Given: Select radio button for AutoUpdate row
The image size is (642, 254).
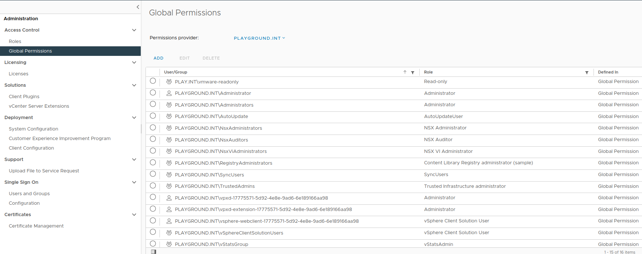Looking at the screenshot, I should (153, 116).
